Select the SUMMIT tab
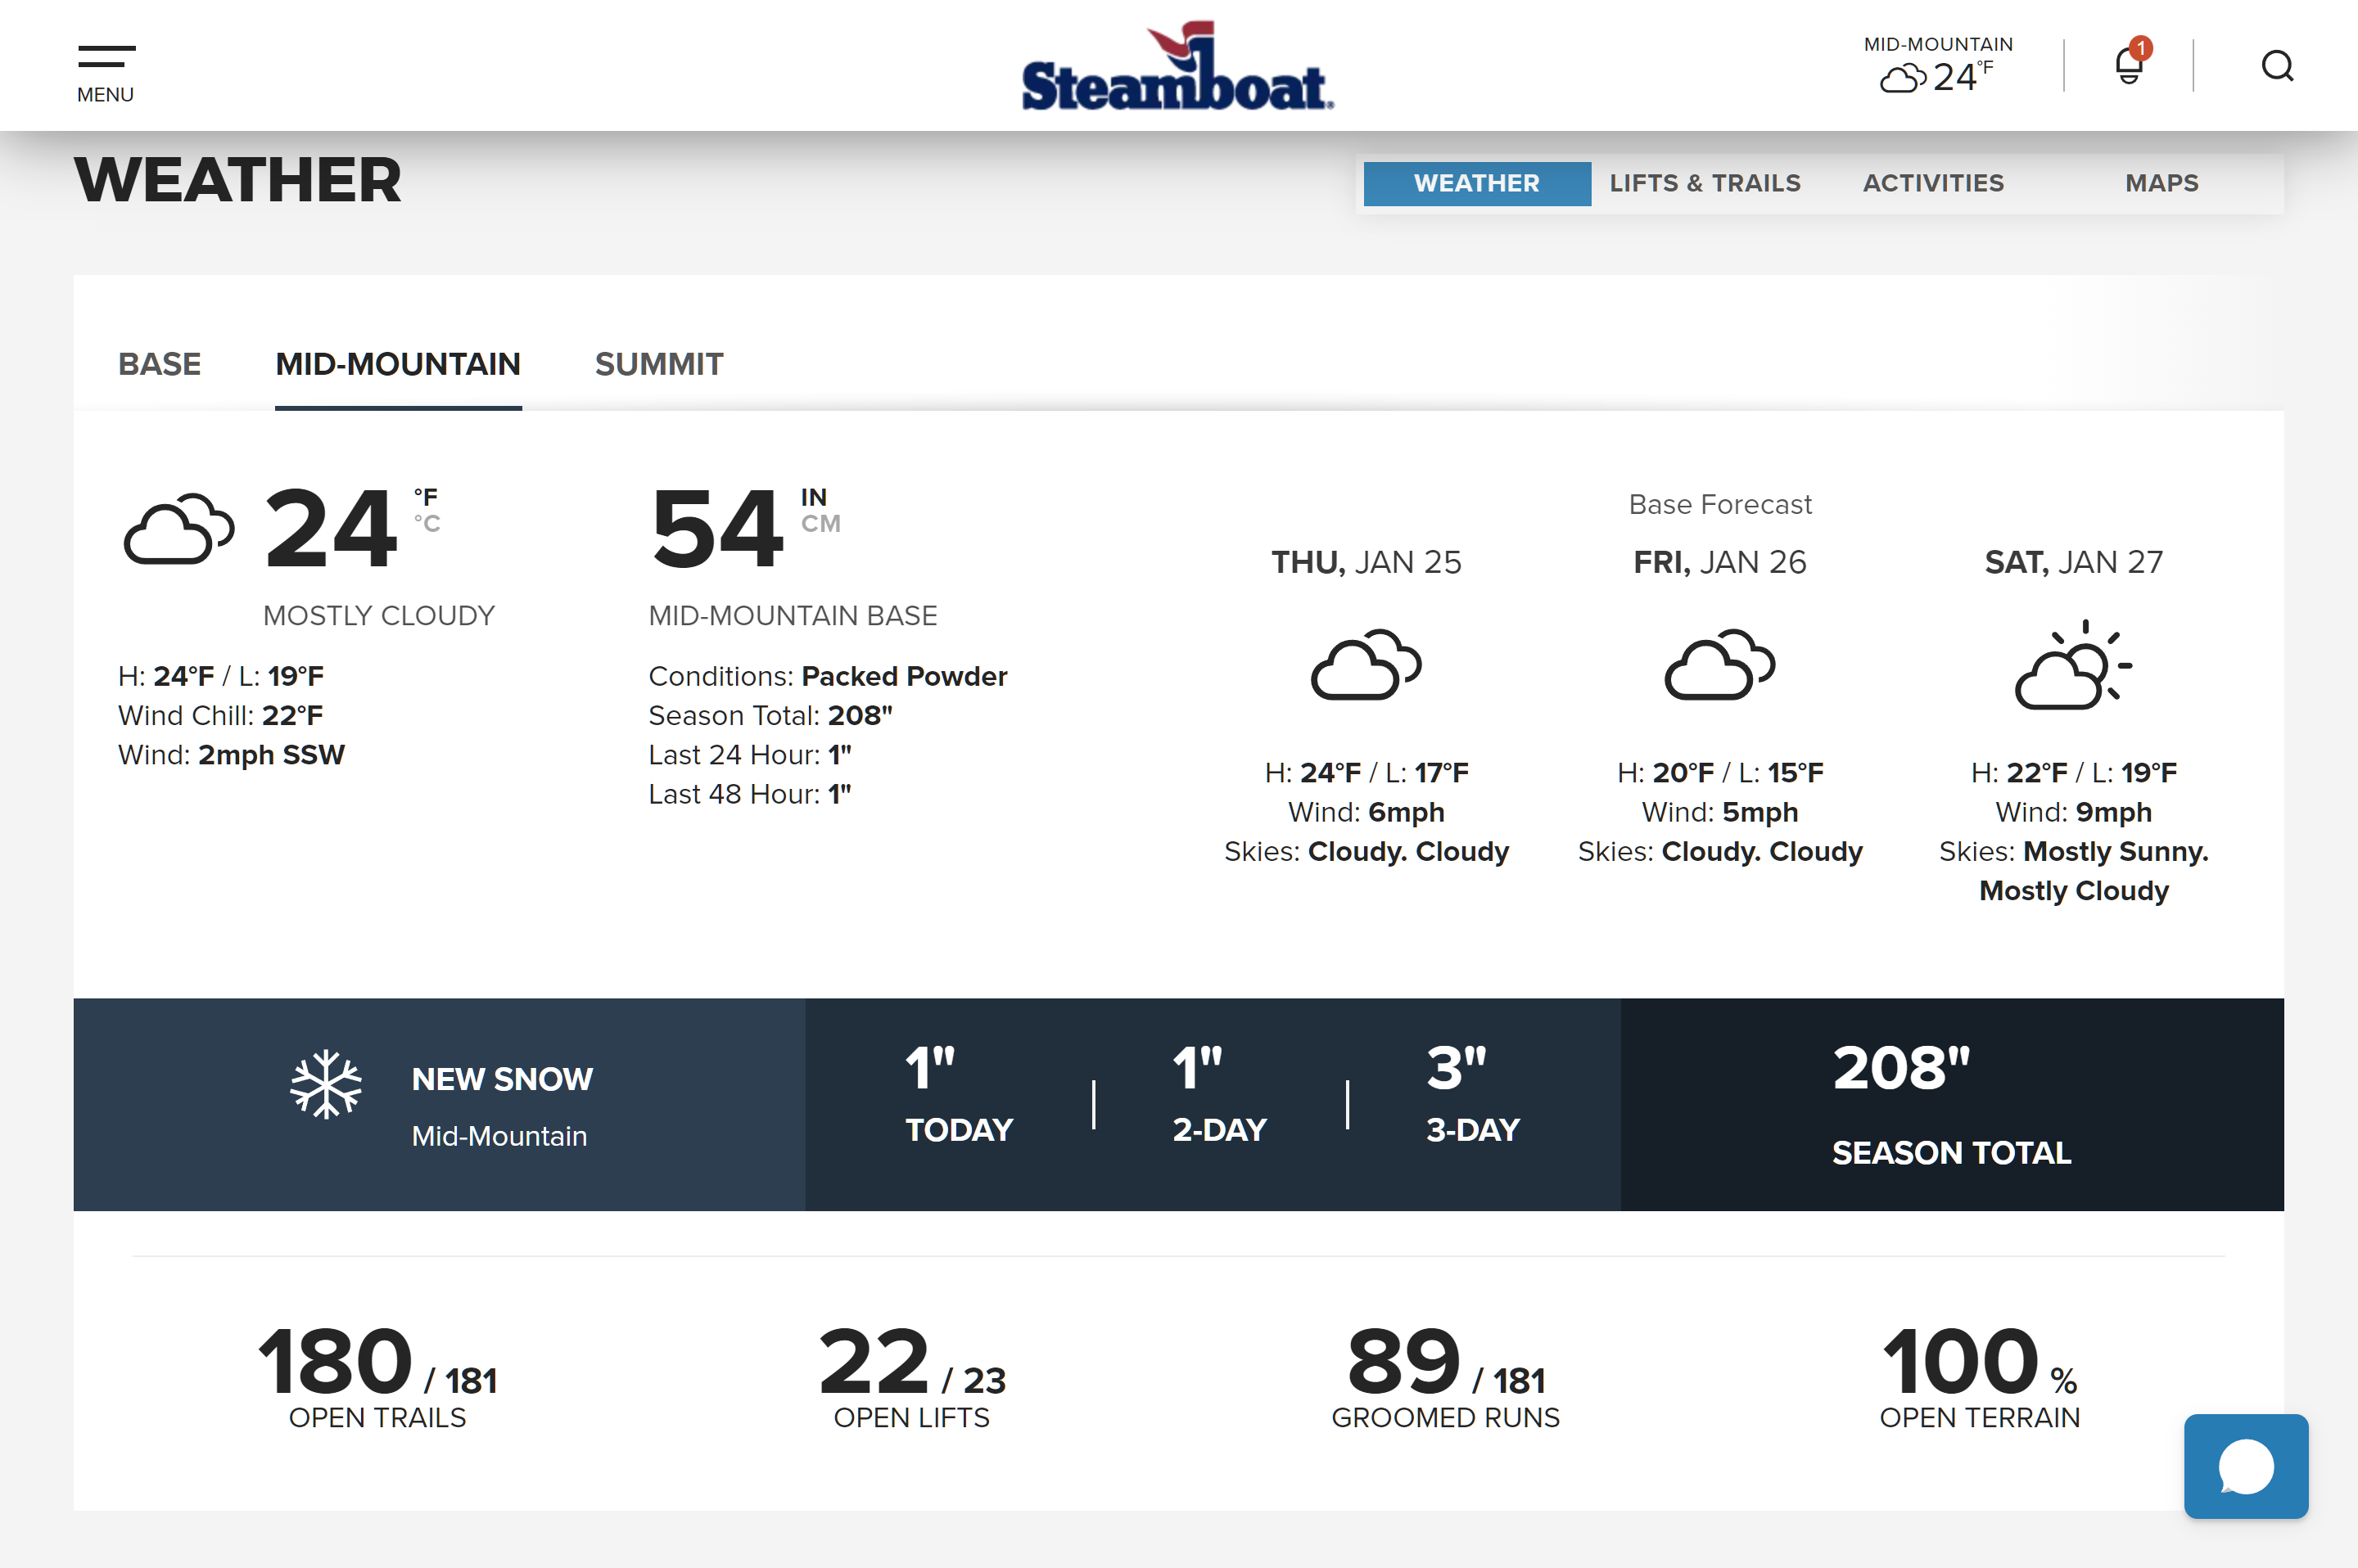Image resolution: width=2358 pixels, height=1568 pixels. (658, 364)
